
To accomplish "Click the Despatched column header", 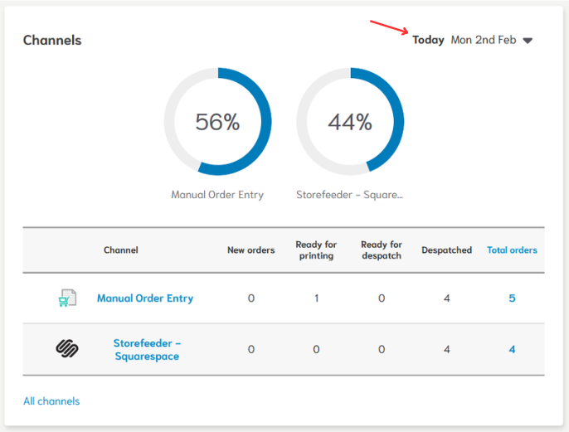I will [446, 250].
